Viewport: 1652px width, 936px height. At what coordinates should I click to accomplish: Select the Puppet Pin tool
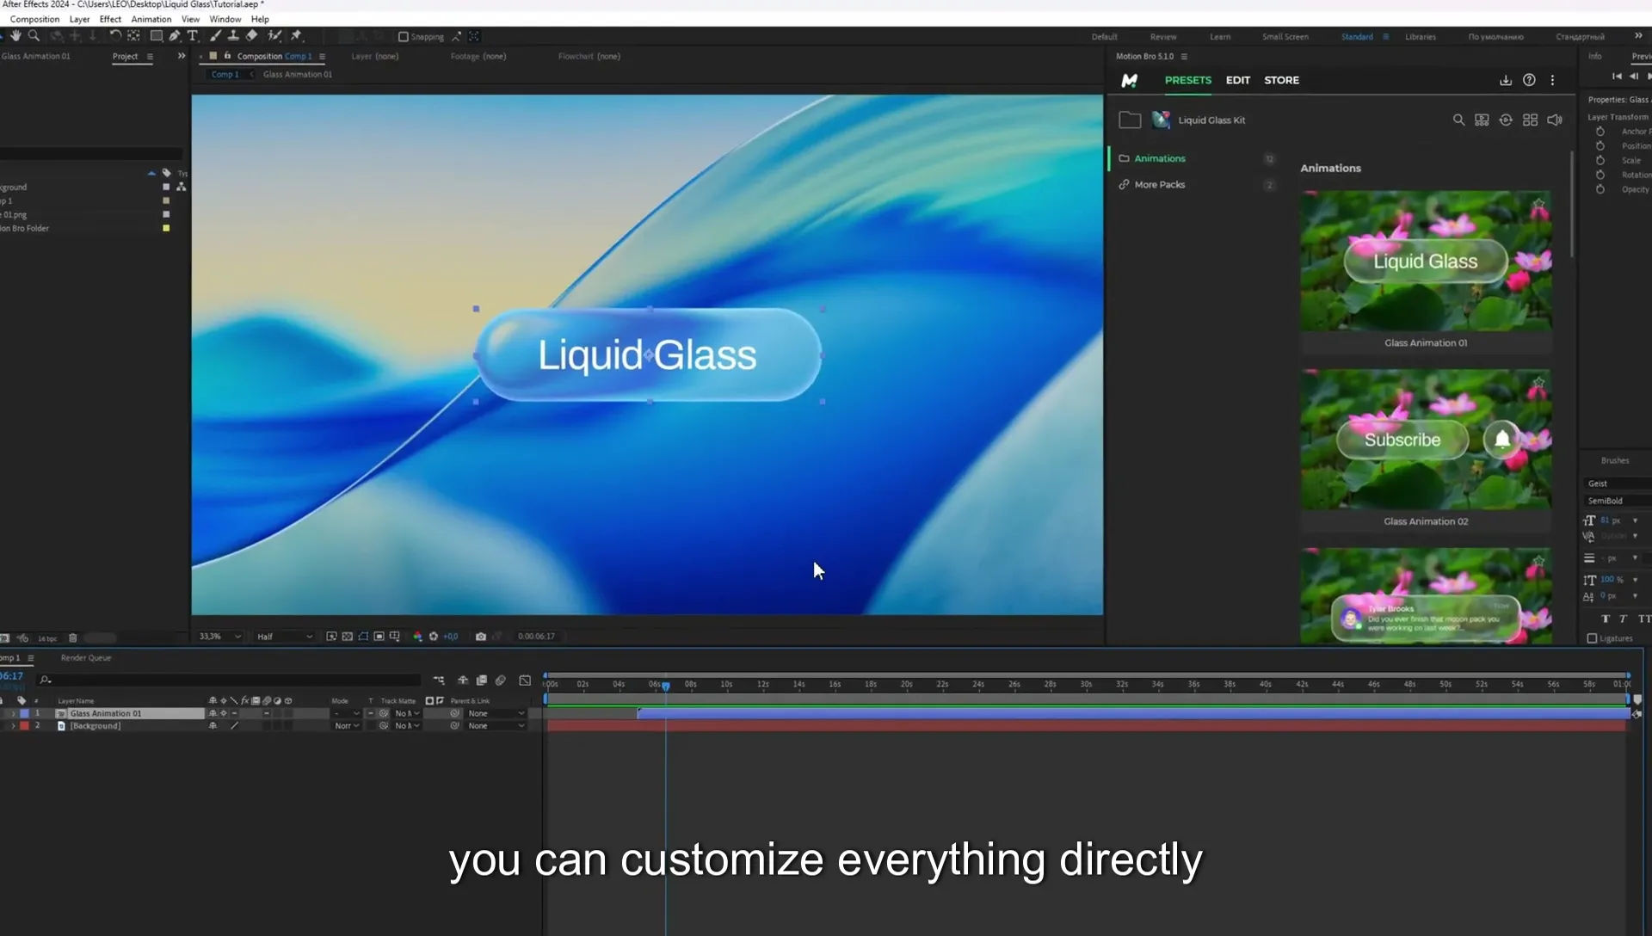[x=296, y=36]
